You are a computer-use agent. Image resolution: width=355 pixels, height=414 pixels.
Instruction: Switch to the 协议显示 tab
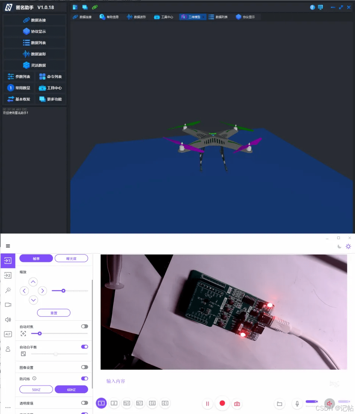coord(245,17)
